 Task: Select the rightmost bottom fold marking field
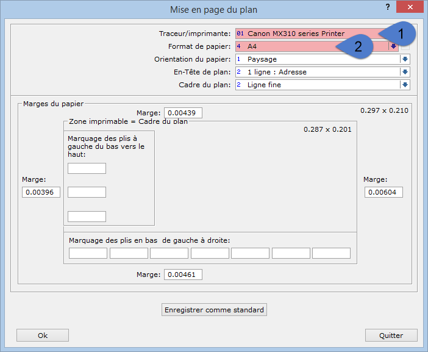331,253
